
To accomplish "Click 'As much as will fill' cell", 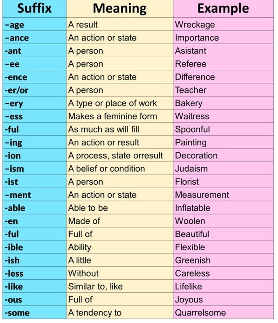I will coord(104,129).
